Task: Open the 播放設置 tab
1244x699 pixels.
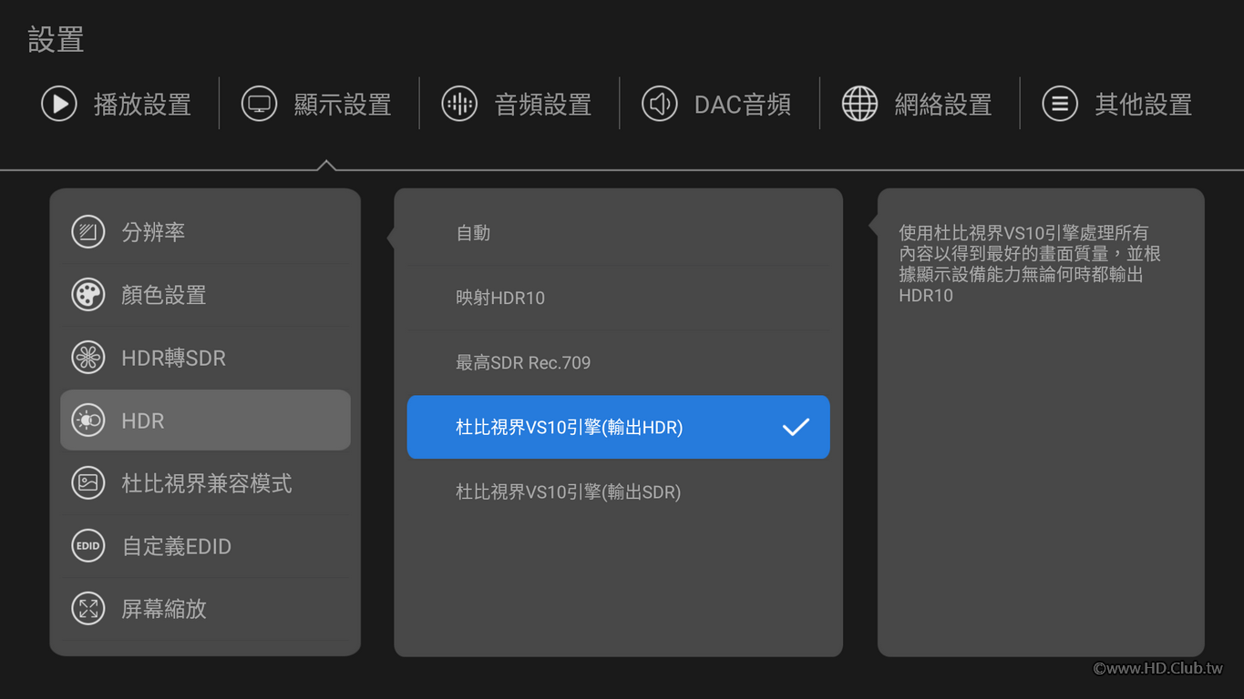Action: 117,104
